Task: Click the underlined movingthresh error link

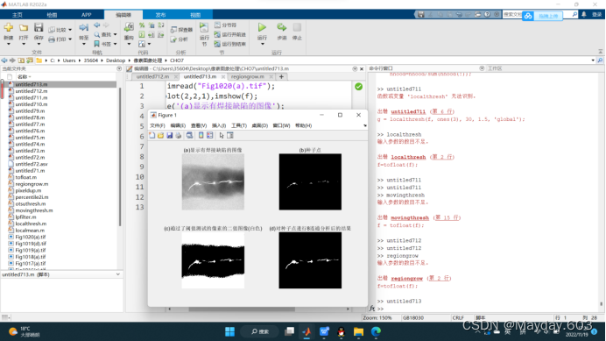Action: tap(410, 217)
